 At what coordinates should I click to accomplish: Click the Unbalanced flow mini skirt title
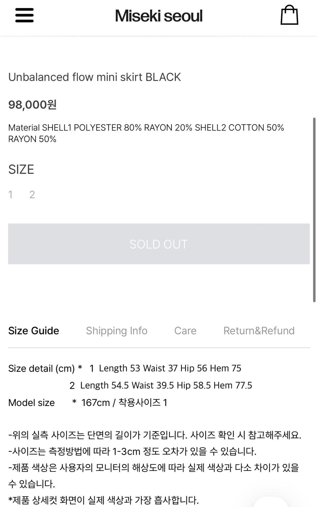(94, 77)
